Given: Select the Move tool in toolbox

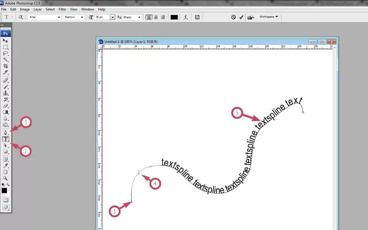Looking at the screenshot, I should tap(5, 40).
